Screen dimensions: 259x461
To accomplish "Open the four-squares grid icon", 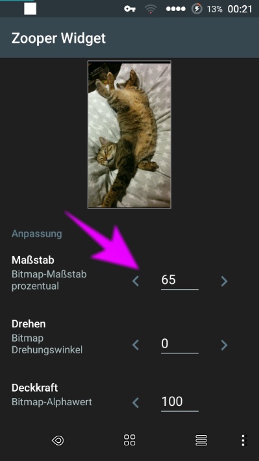I will (129, 440).
